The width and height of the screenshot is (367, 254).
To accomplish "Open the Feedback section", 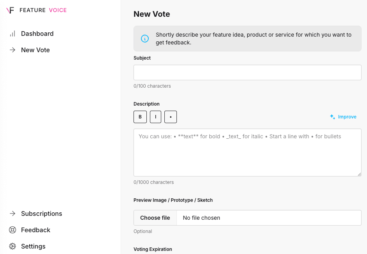I will (x=36, y=230).
